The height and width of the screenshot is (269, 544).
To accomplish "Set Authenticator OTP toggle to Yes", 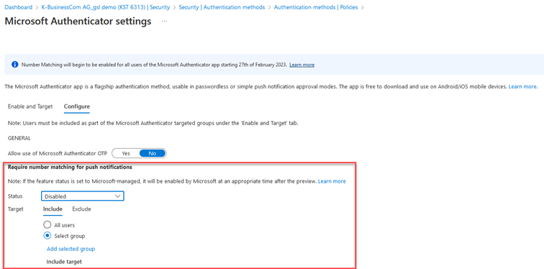I will 126,153.
